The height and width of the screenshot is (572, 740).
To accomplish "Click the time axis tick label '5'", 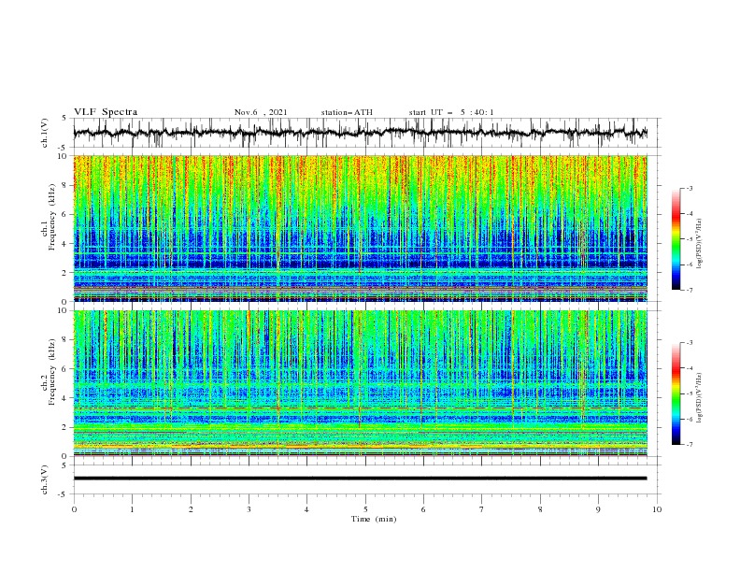I will pos(365,509).
